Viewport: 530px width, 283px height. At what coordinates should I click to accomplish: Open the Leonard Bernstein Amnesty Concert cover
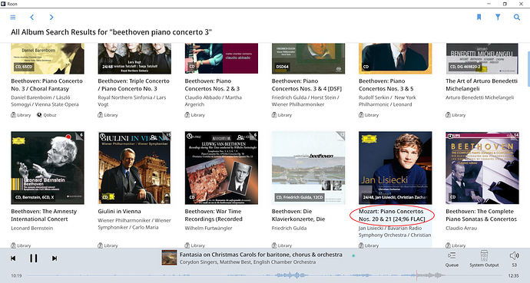click(x=48, y=168)
